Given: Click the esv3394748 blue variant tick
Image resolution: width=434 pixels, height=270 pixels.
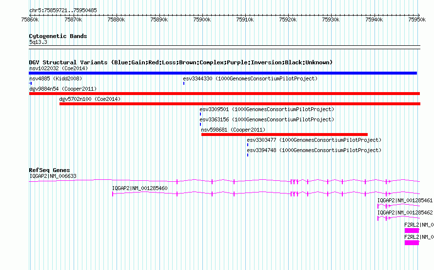Looking at the screenshot, I should [x=248, y=155].
